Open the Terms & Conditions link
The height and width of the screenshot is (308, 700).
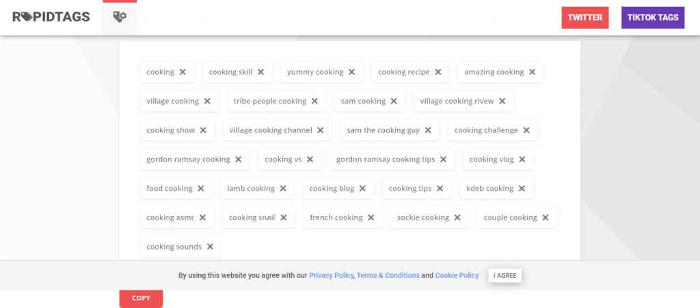(388, 275)
